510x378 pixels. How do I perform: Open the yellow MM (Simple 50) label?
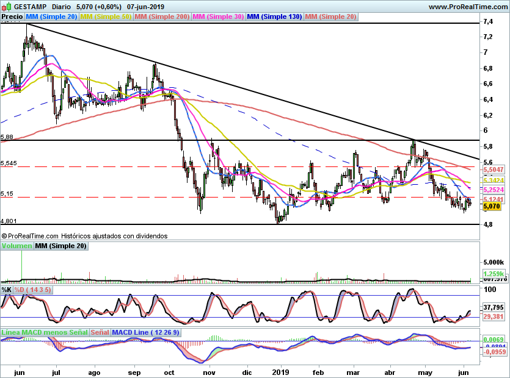106,16
